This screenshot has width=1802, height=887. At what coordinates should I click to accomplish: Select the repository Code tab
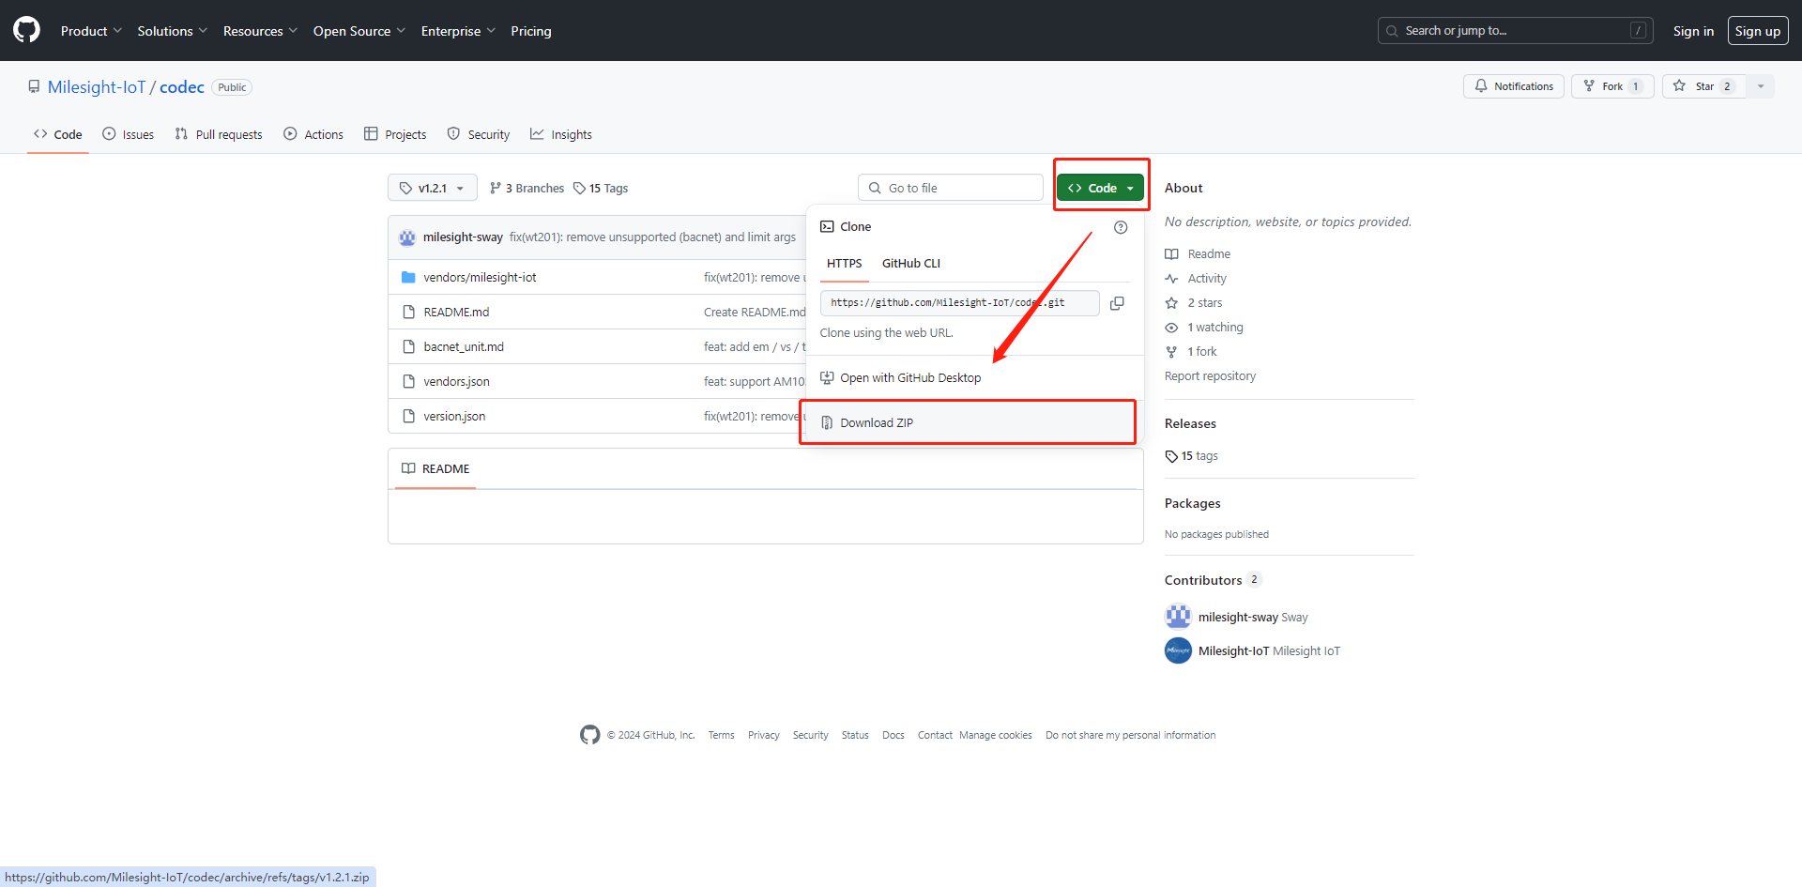(x=58, y=134)
